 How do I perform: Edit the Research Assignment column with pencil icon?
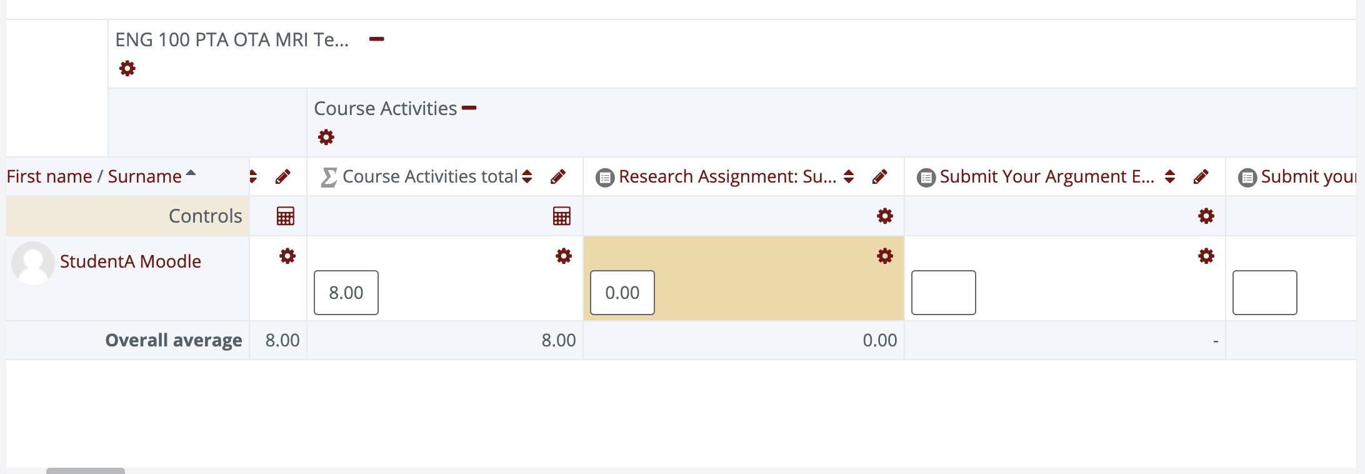click(x=880, y=177)
